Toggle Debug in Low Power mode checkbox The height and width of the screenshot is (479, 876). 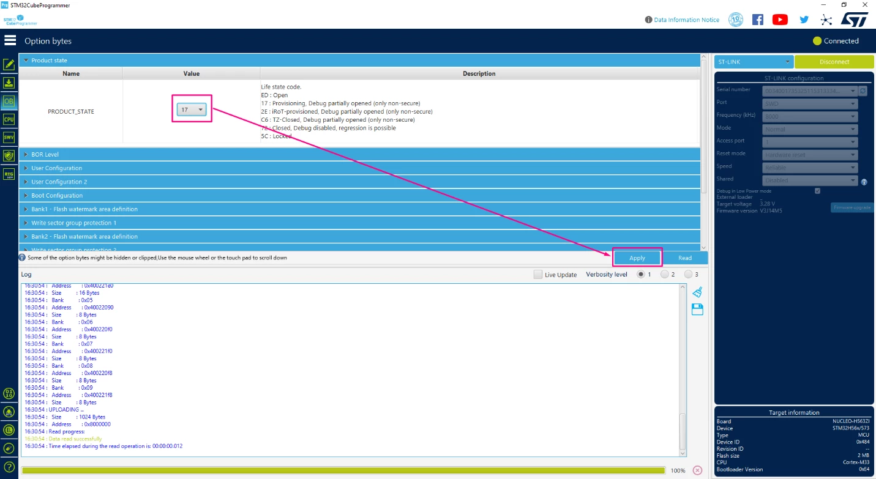tap(817, 191)
